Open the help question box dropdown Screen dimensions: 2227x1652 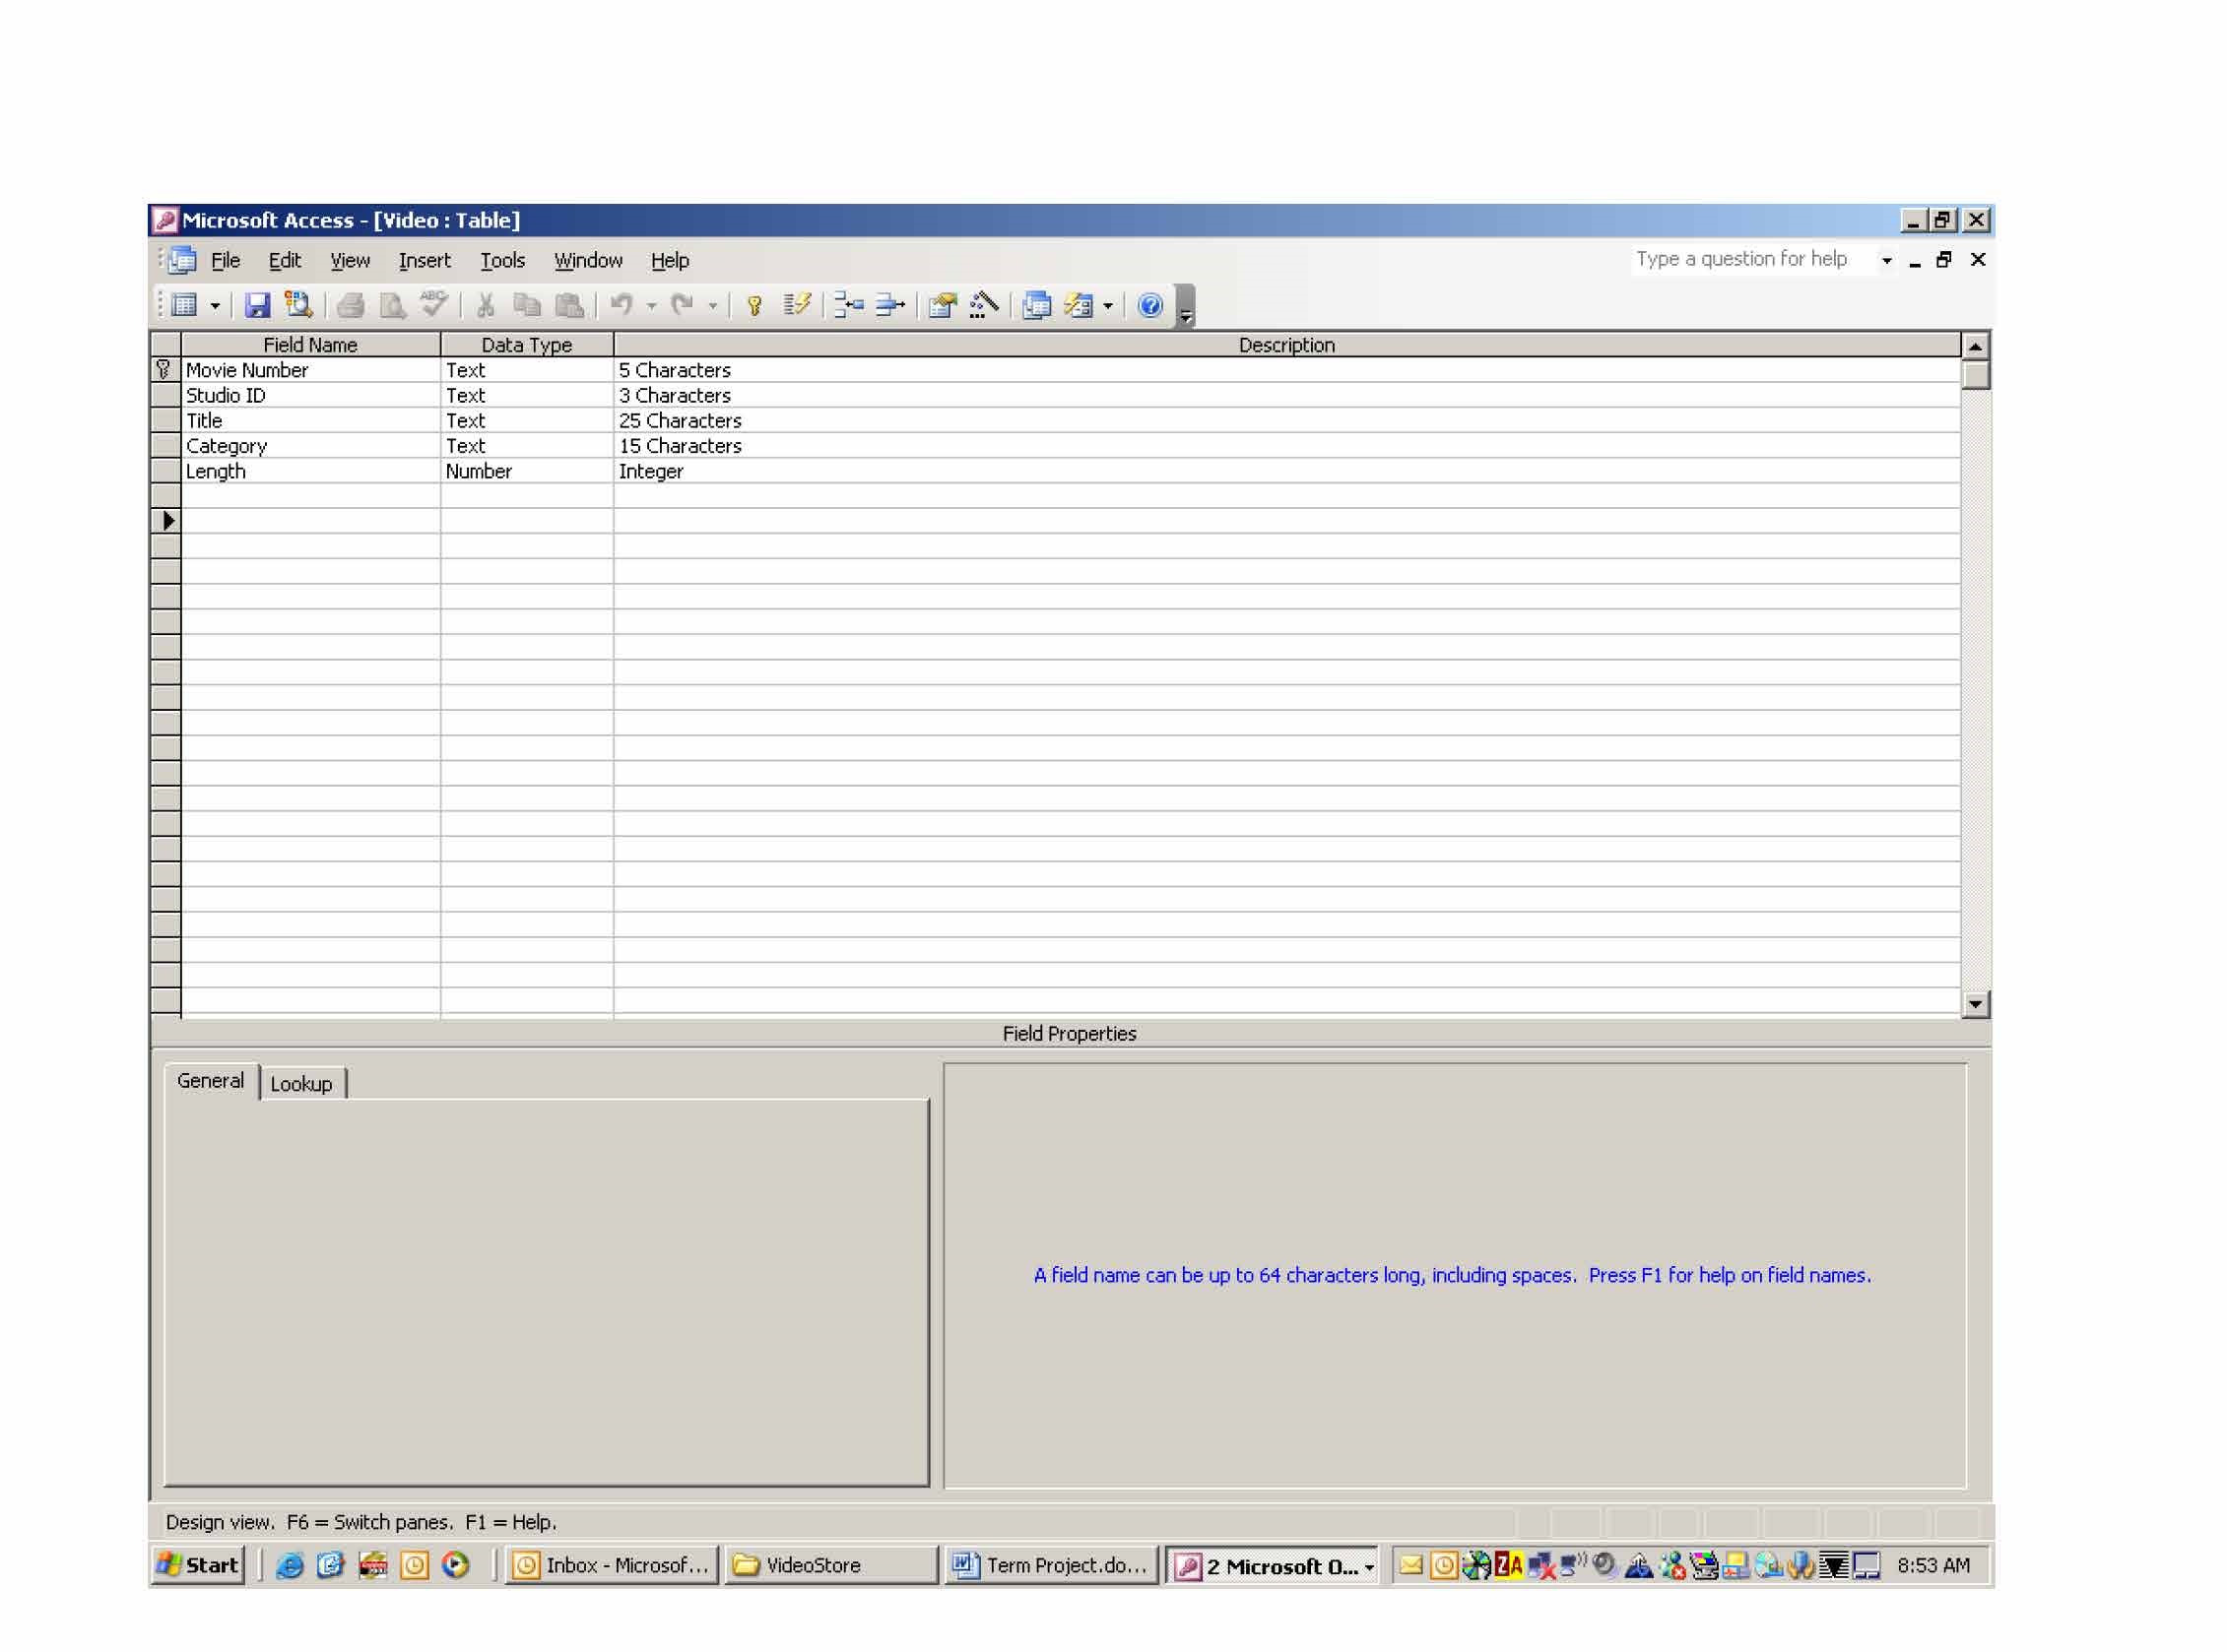(x=1887, y=260)
